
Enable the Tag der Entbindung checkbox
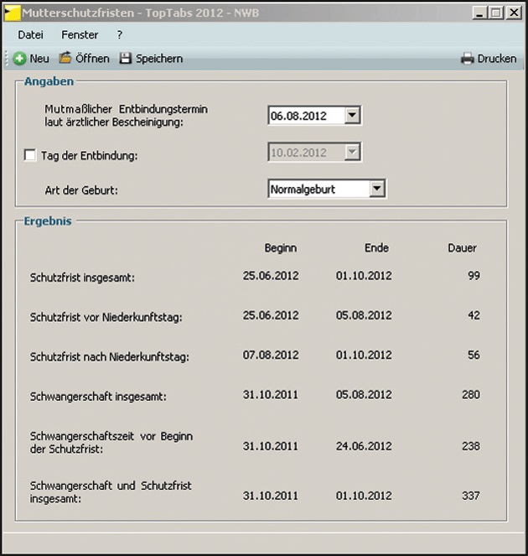[30, 155]
